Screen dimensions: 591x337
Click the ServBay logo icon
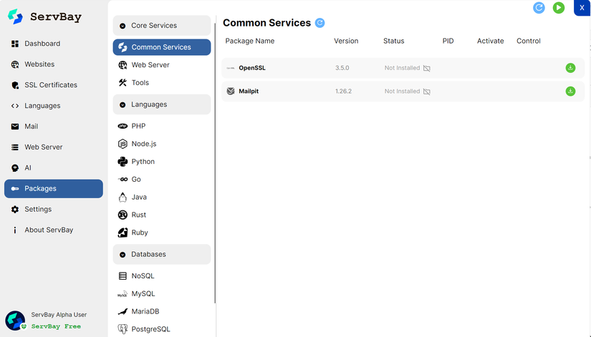point(16,16)
